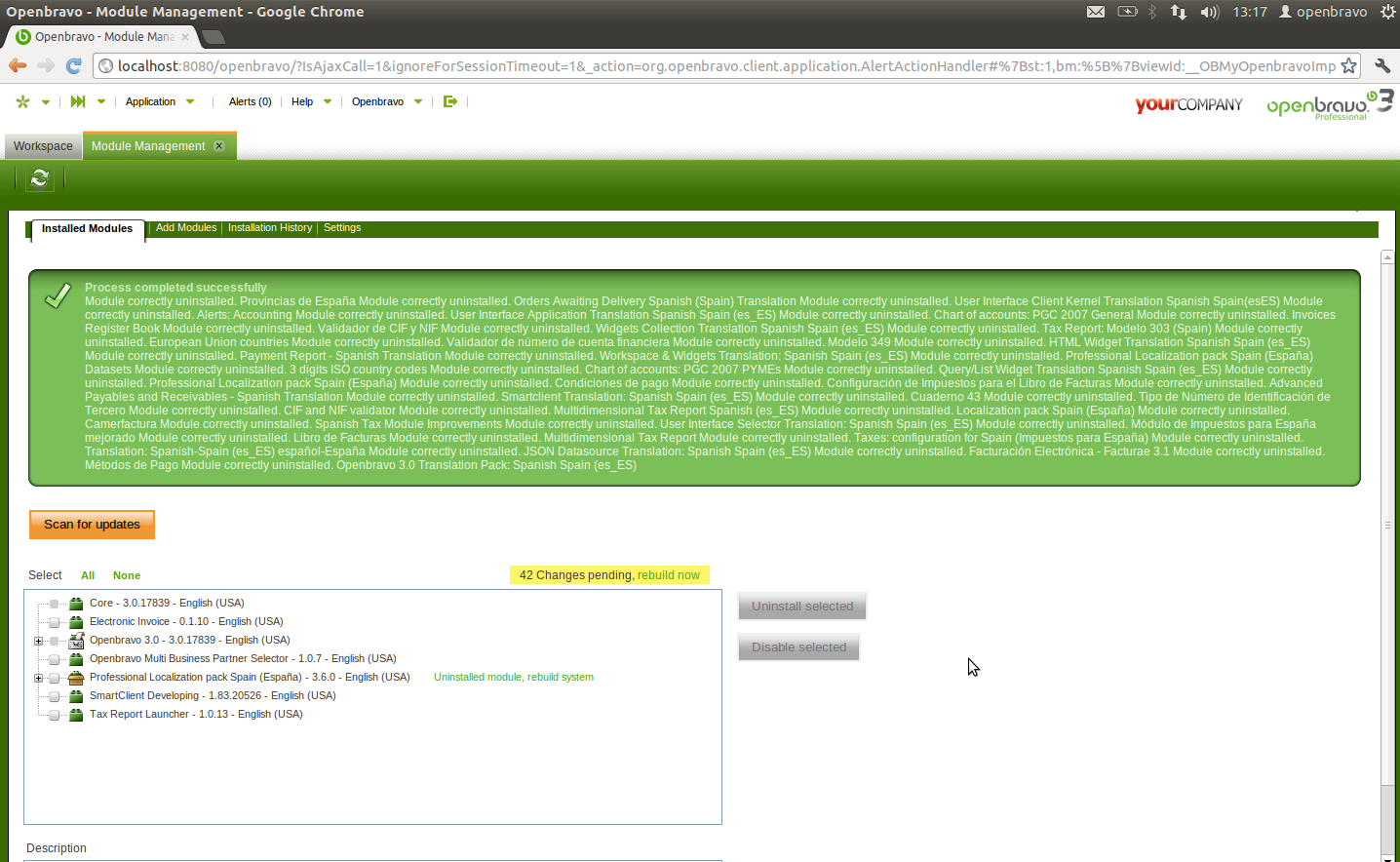The image size is (1400, 862).
Task: Click the Core - 3.0.17839 module row text
Action: (x=167, y=604)
